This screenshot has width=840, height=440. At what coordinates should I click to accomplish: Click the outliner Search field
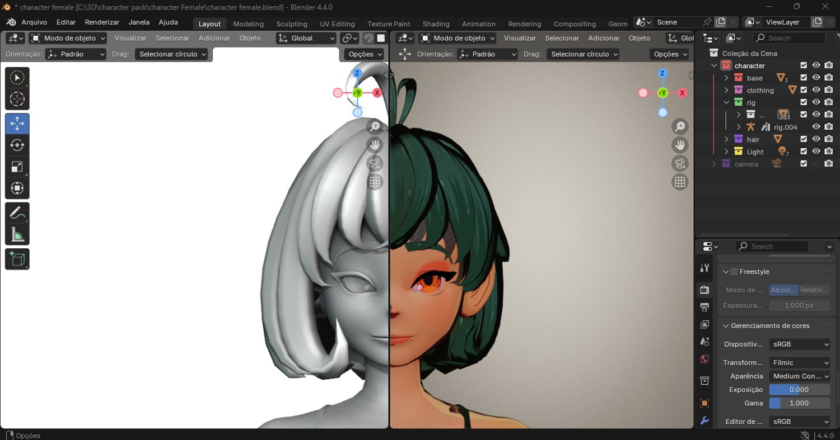[x=789, y=38]
